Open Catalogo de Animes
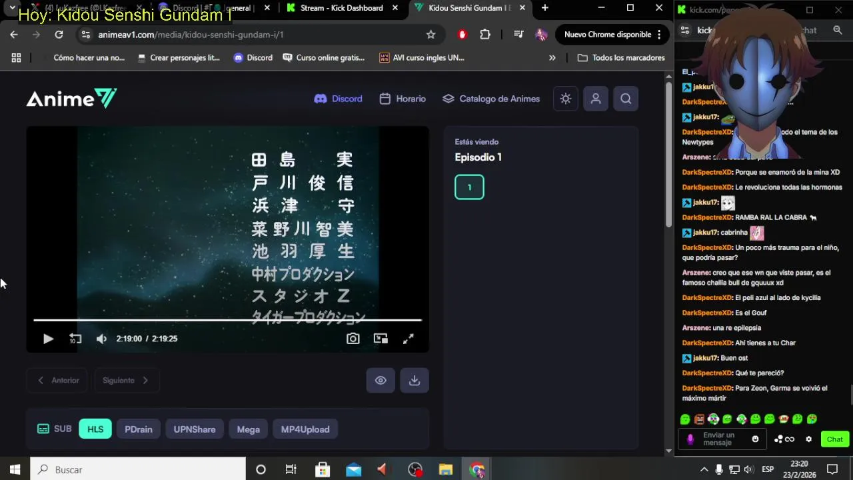The width and height of the screenshot is (853, 480). click(x=491, y=99)
